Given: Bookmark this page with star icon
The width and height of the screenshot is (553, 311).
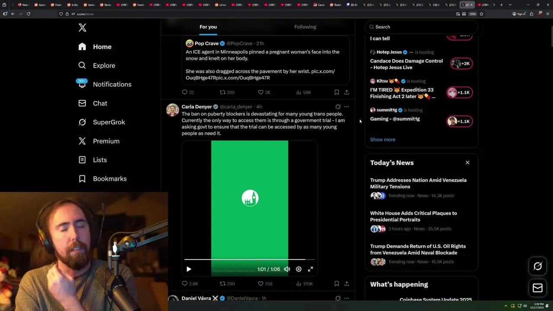Looking at the screenshot, I should [481, 14].
